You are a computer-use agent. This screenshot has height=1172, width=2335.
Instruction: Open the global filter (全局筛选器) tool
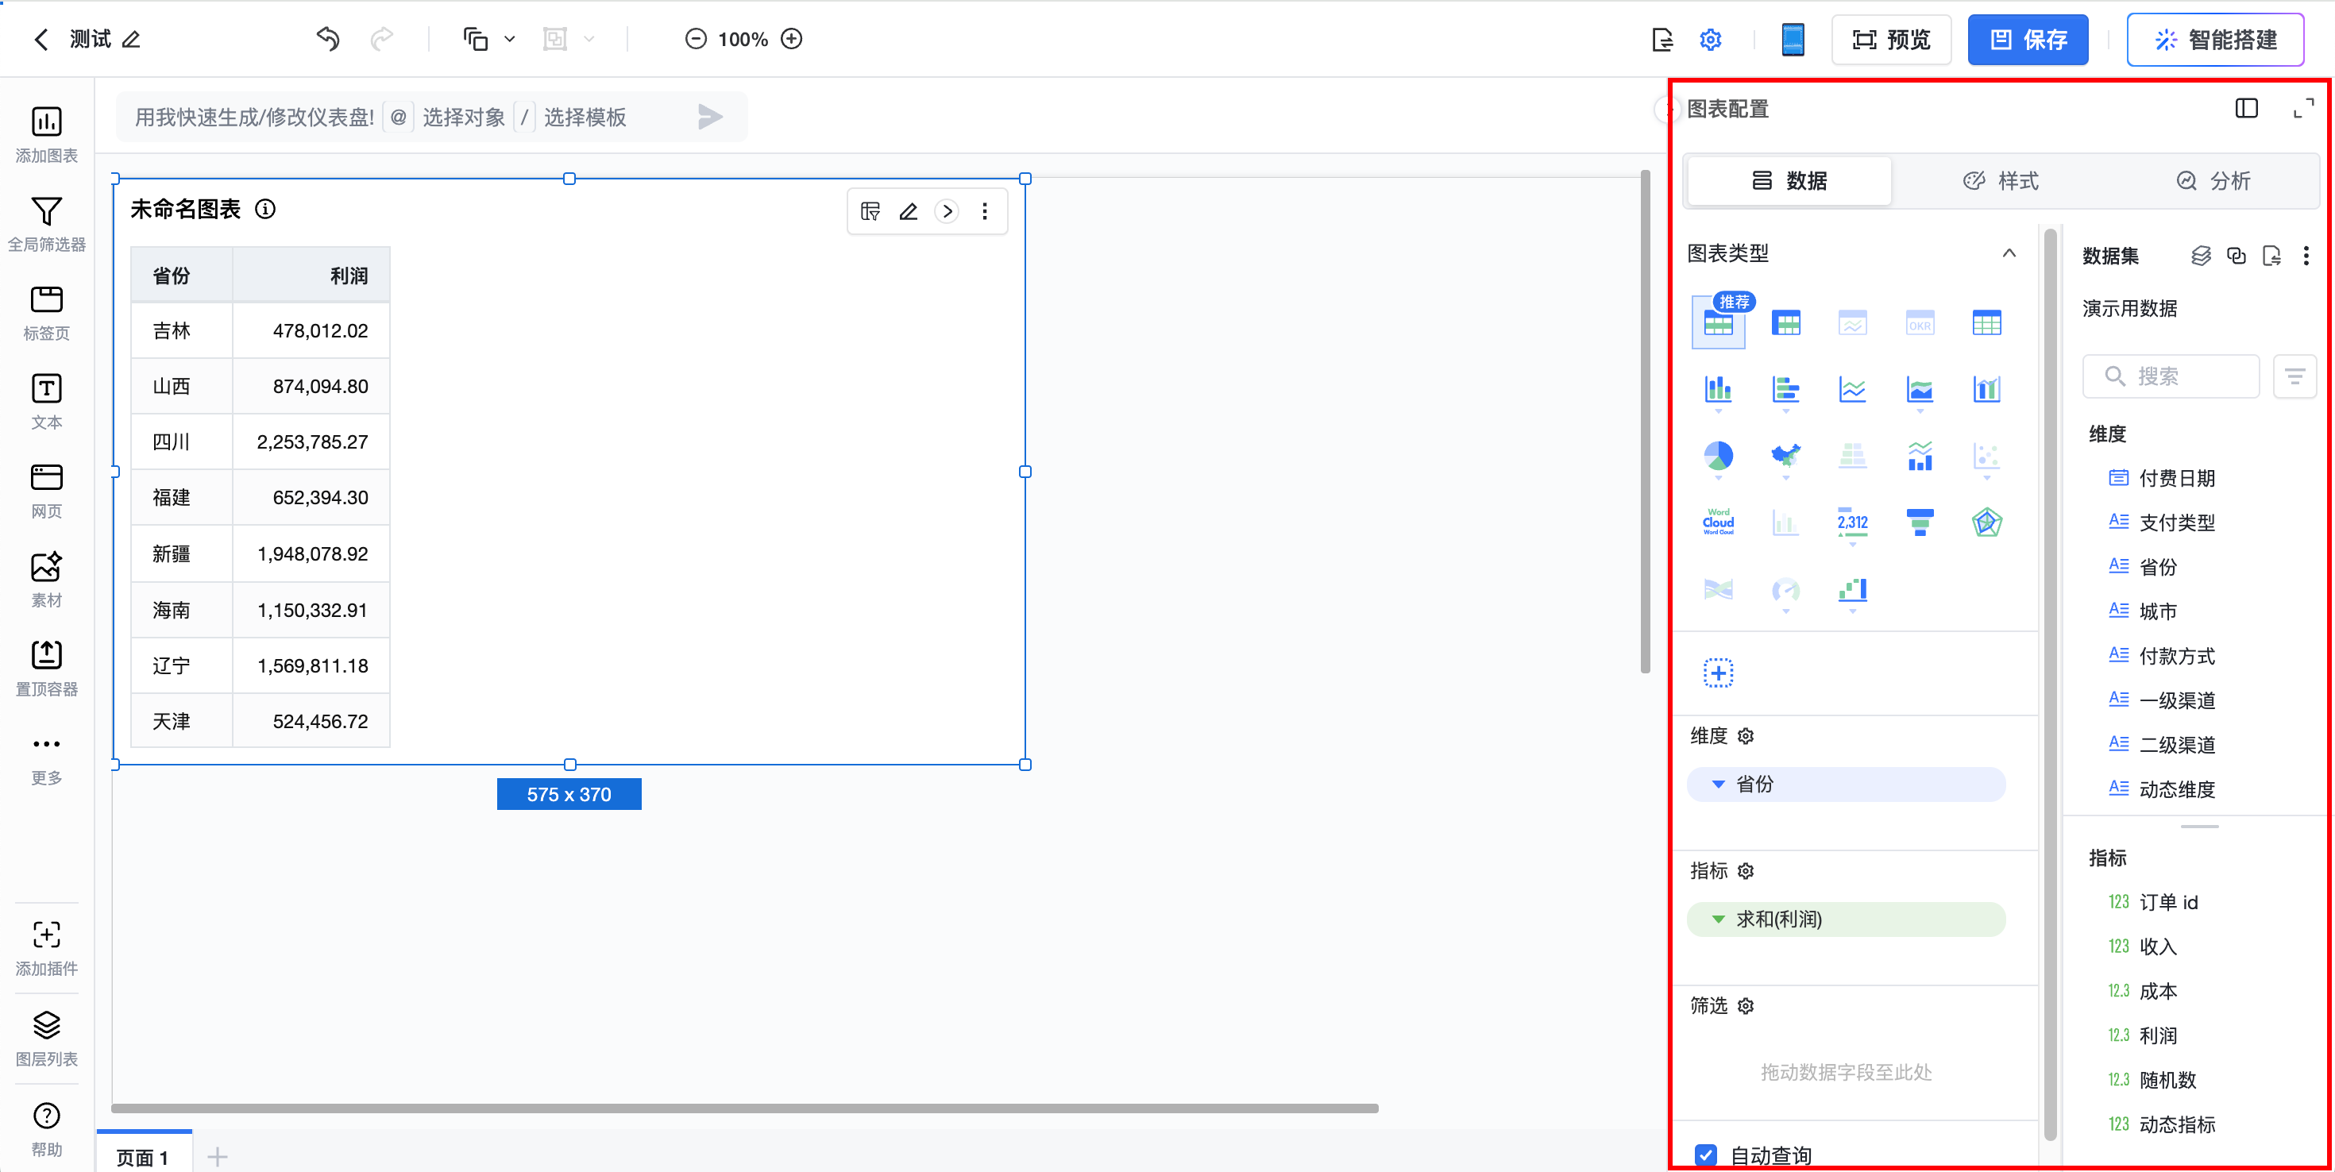(46, 211)
